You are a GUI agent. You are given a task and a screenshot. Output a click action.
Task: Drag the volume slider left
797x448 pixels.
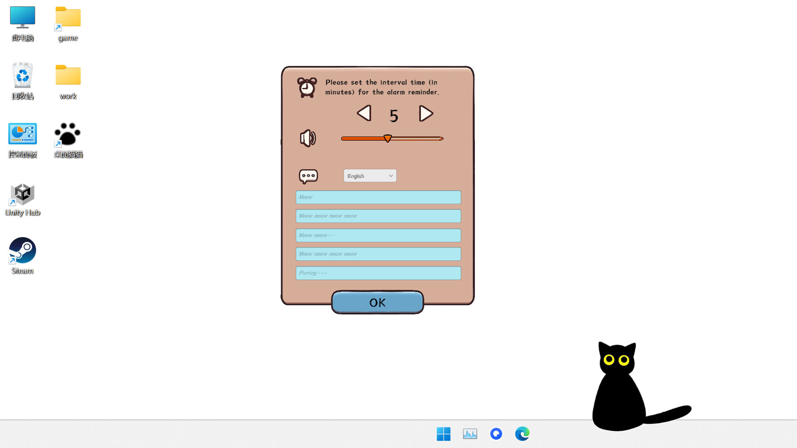tap(386, 139)
